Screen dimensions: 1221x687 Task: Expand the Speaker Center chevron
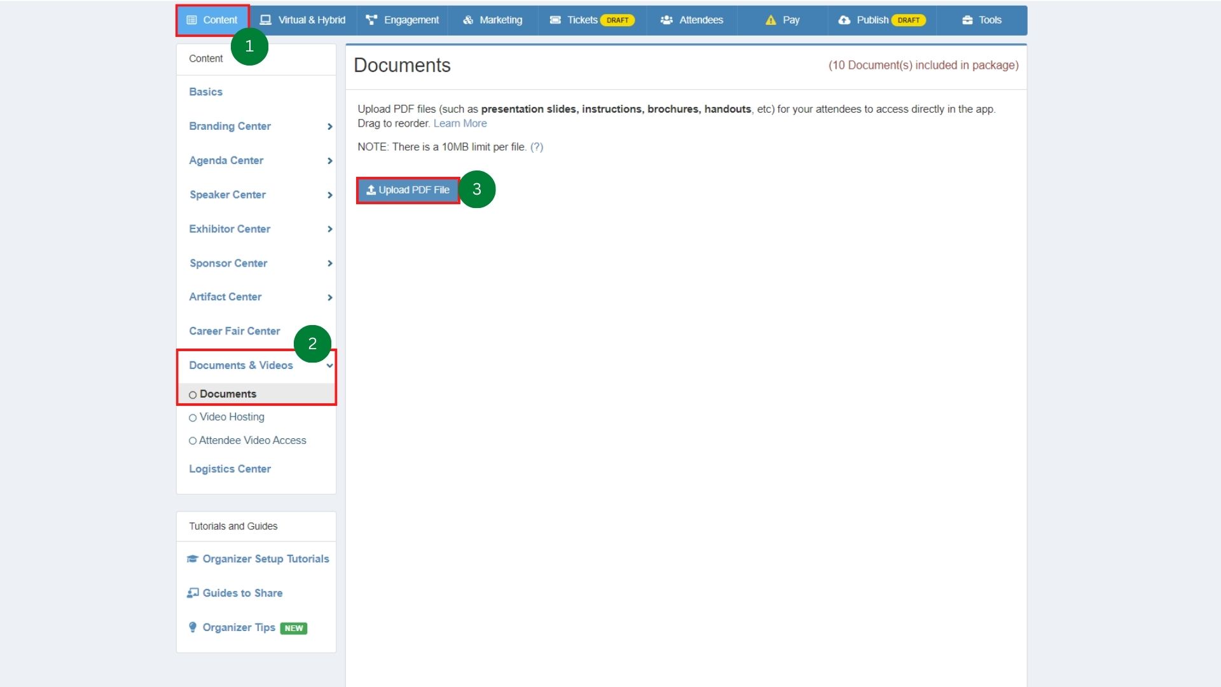point(329,195)
